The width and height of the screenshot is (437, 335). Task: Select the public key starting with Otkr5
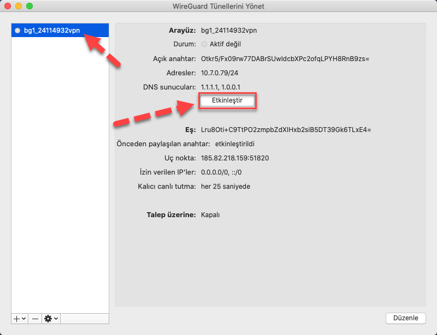pyautogui.click(x=285, y=59)
